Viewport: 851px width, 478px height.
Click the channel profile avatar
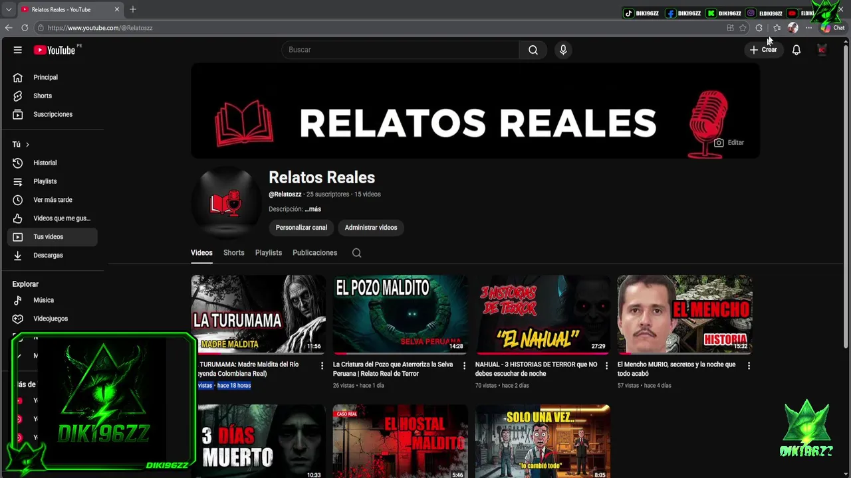pos(225,202)
